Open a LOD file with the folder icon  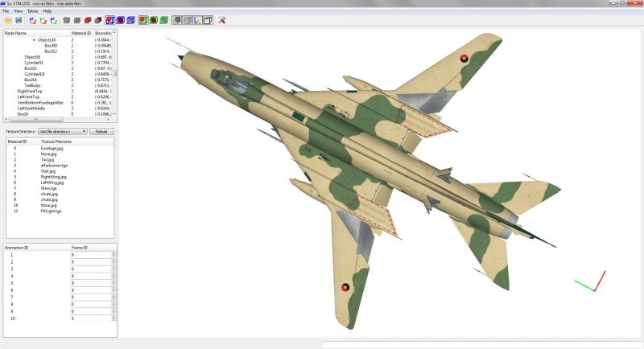click(8, 20)
